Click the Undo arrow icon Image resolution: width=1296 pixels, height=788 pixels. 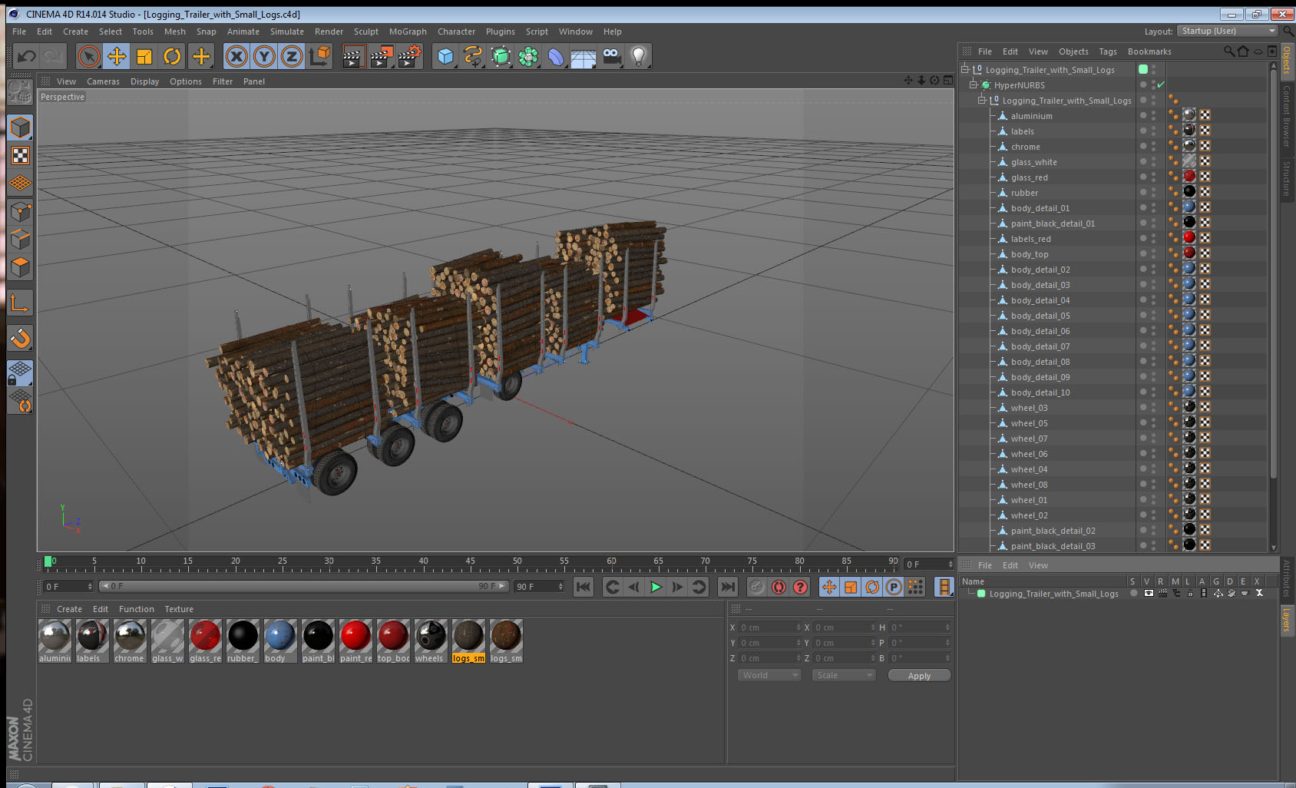pos(26,56)
